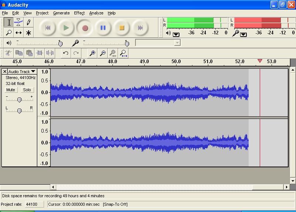Screen dimensions: 296x212
Task: Fit selection in window icon
Action: [x=113, y=53]
